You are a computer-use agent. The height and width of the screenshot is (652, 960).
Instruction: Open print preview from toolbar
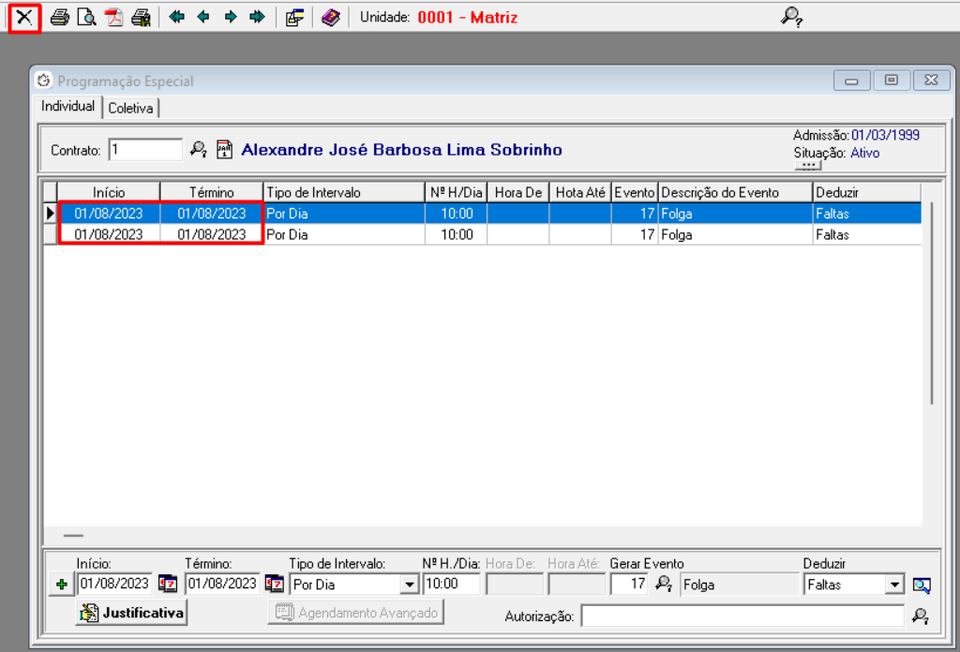86,18
